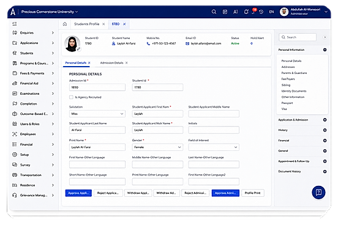
Task: Click Reject Admission button
Action: (x=195, y=193)
